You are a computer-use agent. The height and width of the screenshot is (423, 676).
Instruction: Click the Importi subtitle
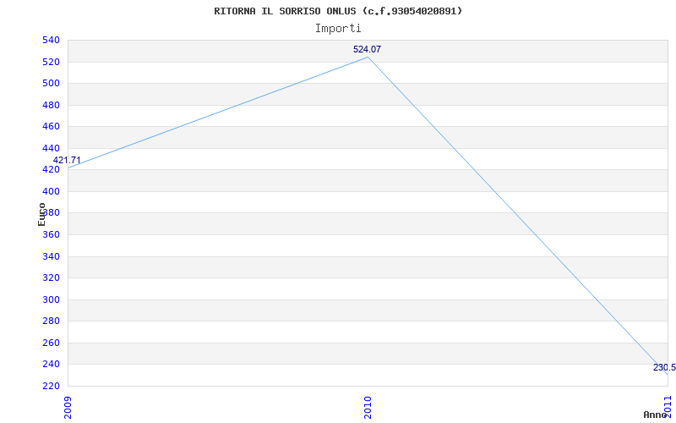click(x=338, y=29)
